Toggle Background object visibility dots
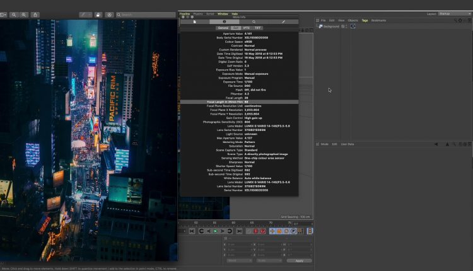Image resolution: width=473 pixels, height=271 pixels. pyautogui.click(x=346, y=26)
